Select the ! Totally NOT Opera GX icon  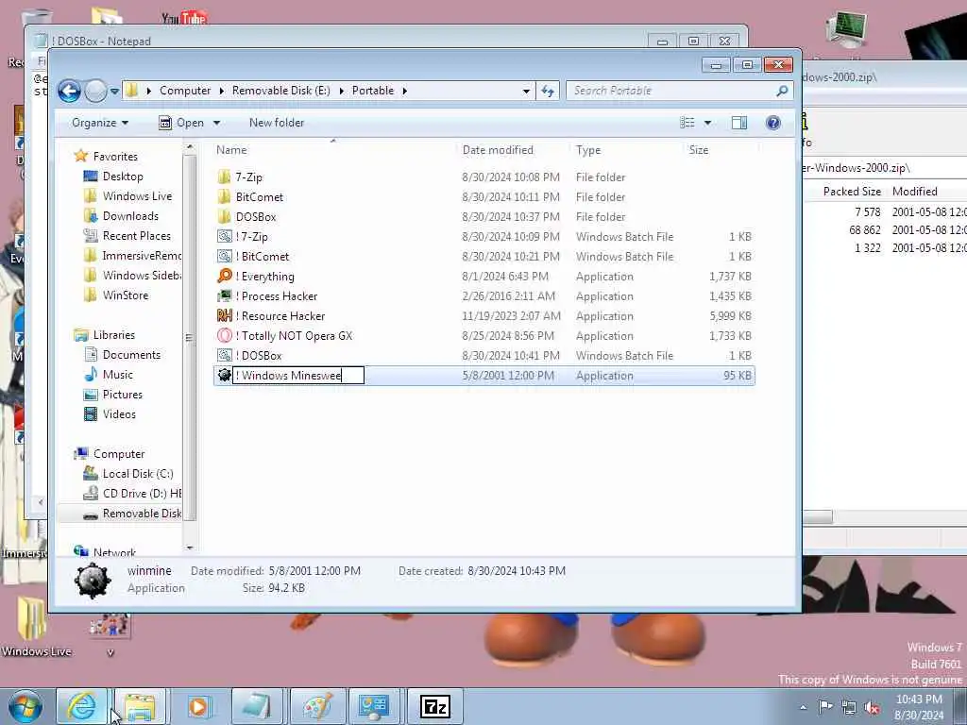tap(225, 335)
